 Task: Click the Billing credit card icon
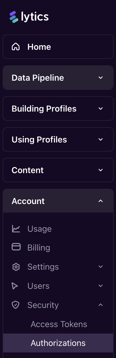coord(16,247)
